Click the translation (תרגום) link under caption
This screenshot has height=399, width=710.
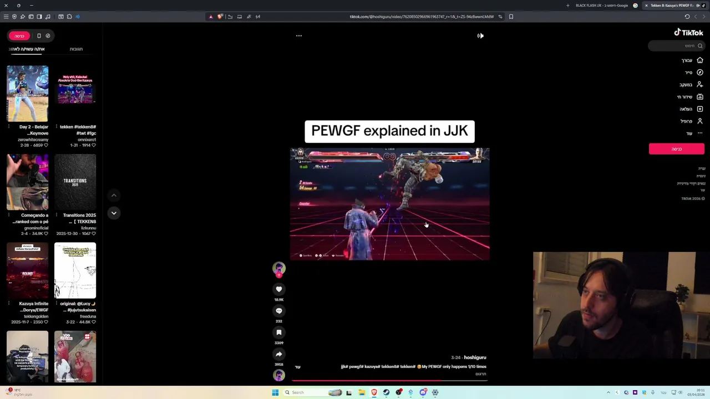(481, 374)
